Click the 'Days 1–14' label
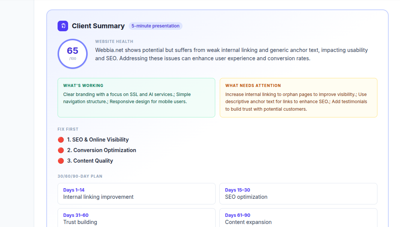Screen dimensions: 400x227 (x=74, y=190)
